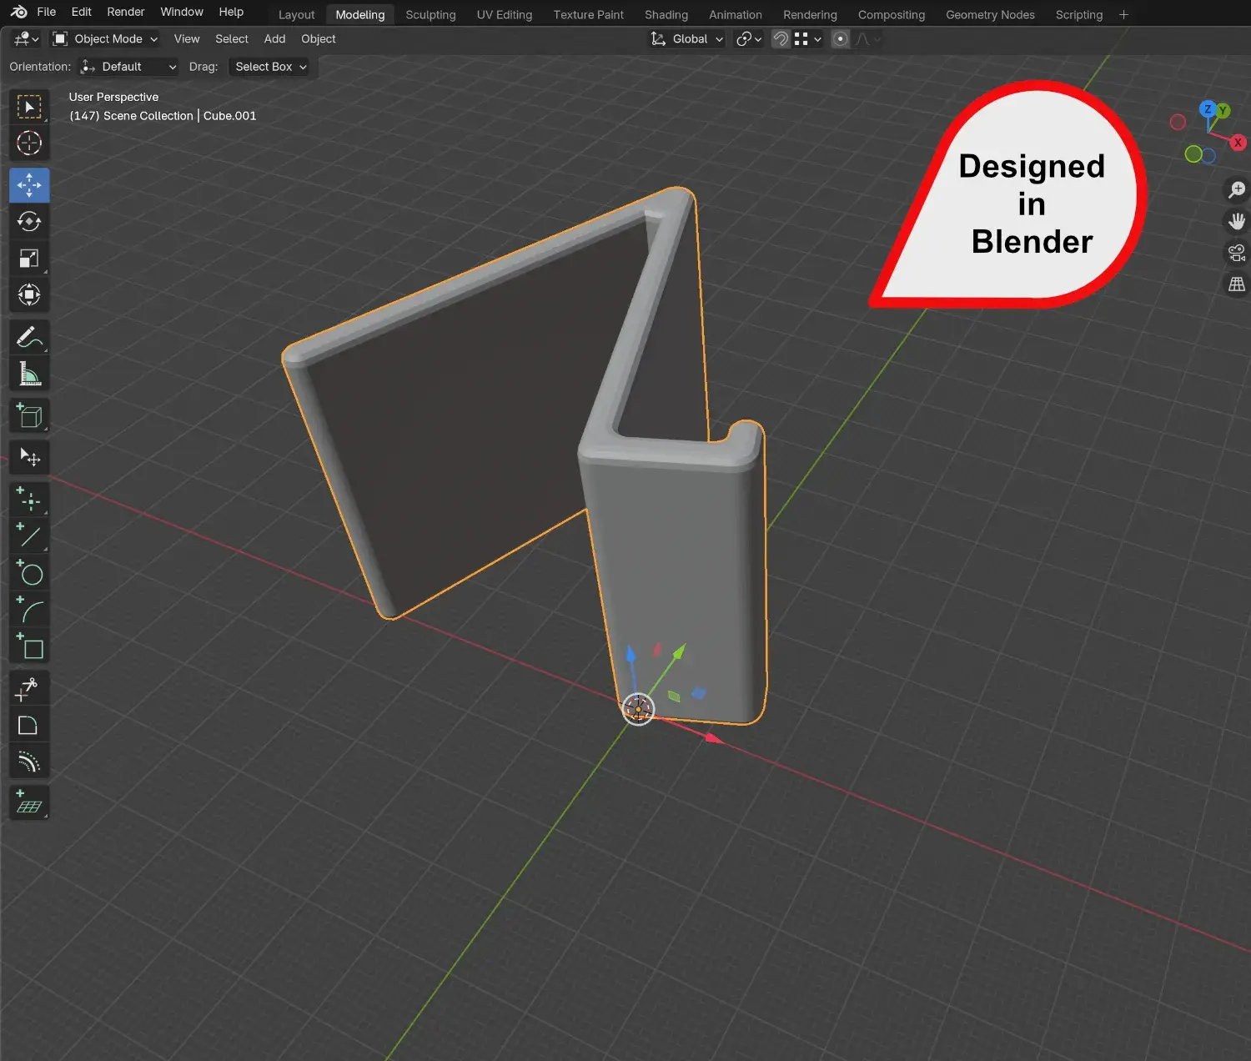Switch to the Compositing workspace tab

(x=892, y=15)
